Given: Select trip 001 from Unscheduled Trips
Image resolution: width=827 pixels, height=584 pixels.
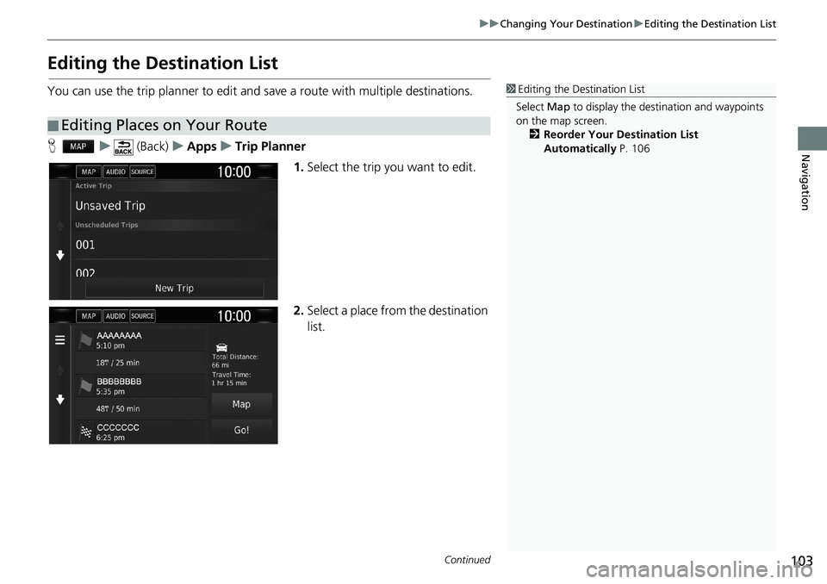Looking at the screenshot, I should [174, 245].
